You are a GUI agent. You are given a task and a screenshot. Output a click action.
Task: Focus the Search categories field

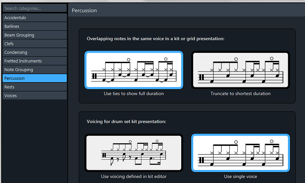coord(34,8)
